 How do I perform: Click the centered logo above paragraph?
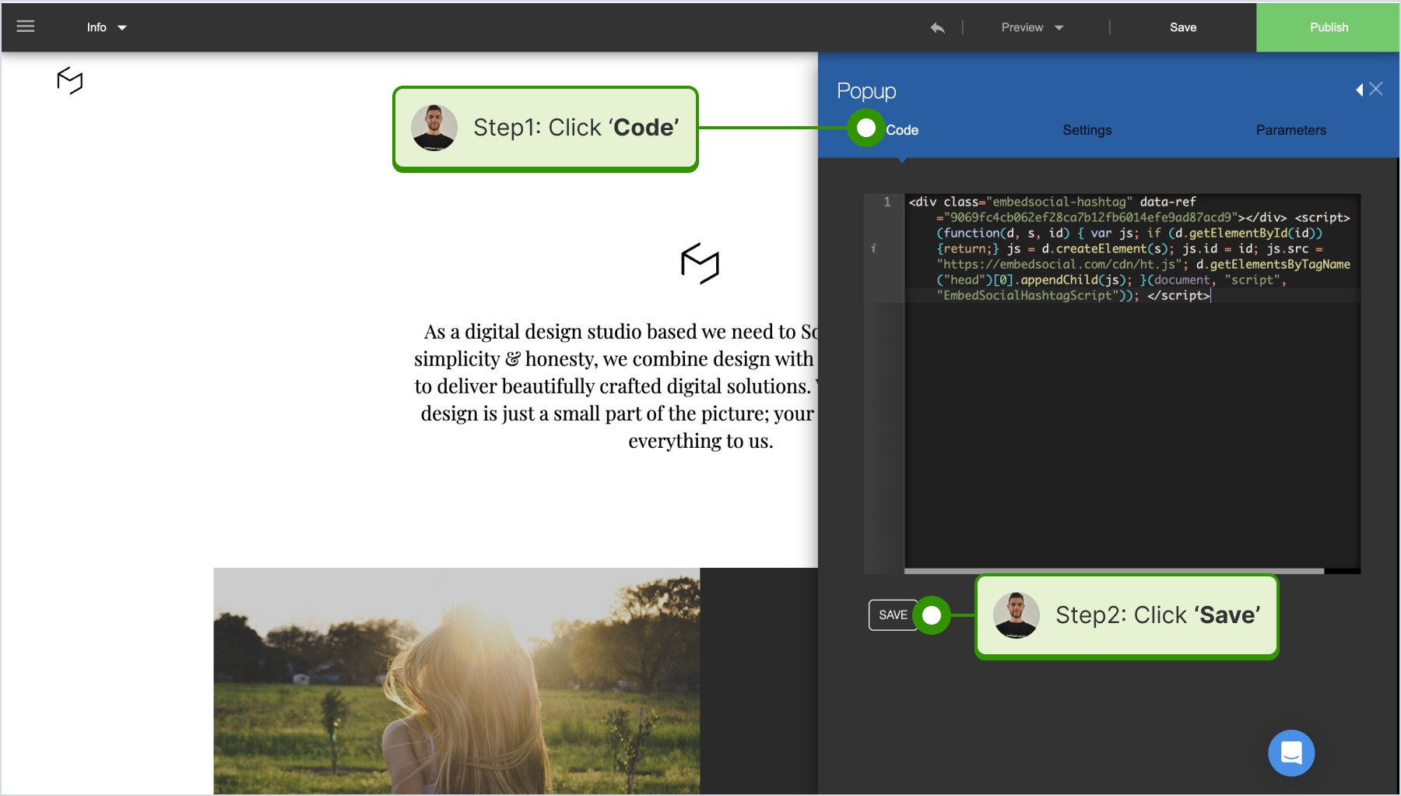coord(700,263)
